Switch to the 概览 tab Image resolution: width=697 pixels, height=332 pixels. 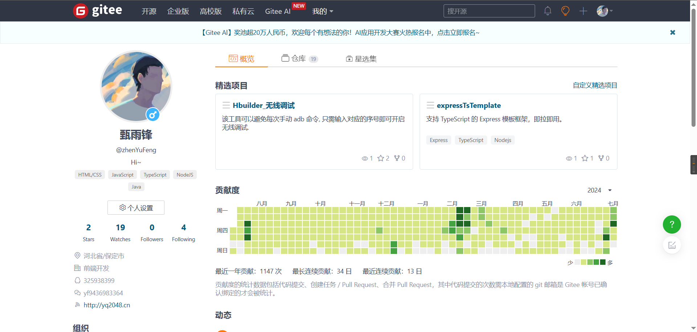241,58
